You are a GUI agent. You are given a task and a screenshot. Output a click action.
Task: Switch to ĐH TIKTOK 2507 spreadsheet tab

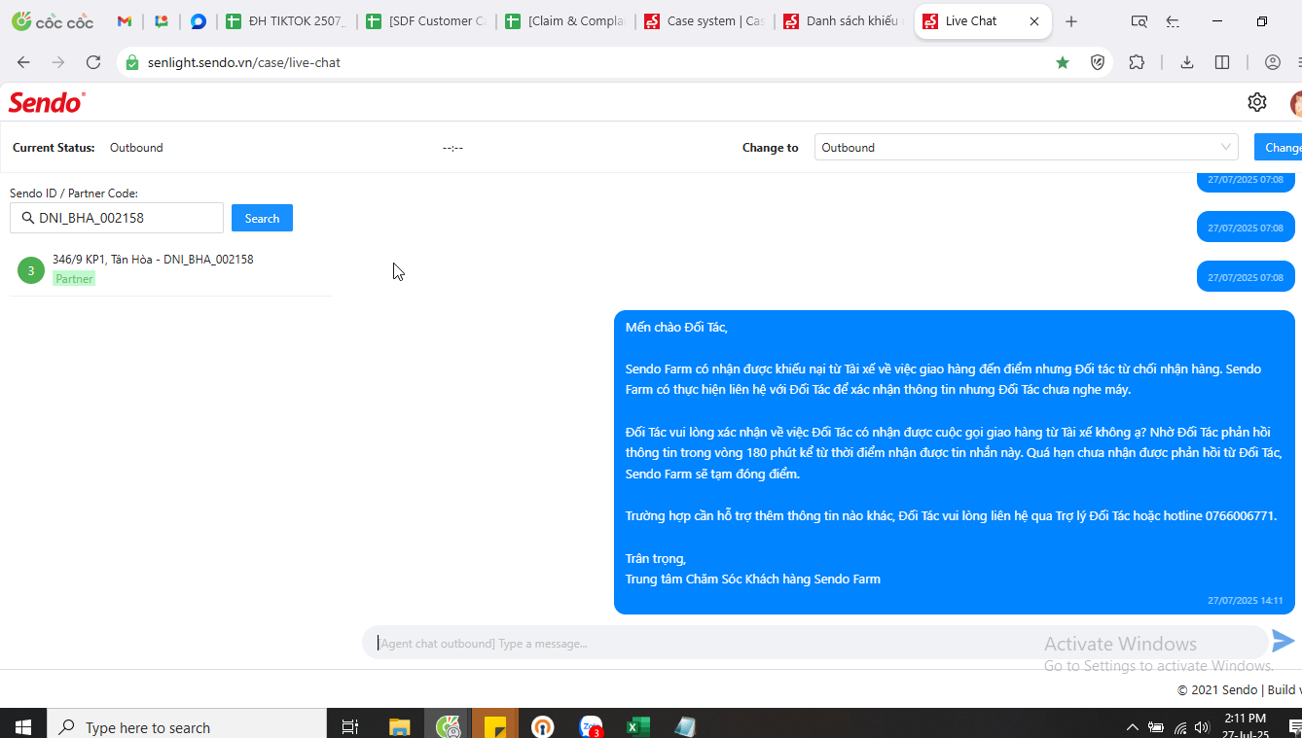[285, 21]
